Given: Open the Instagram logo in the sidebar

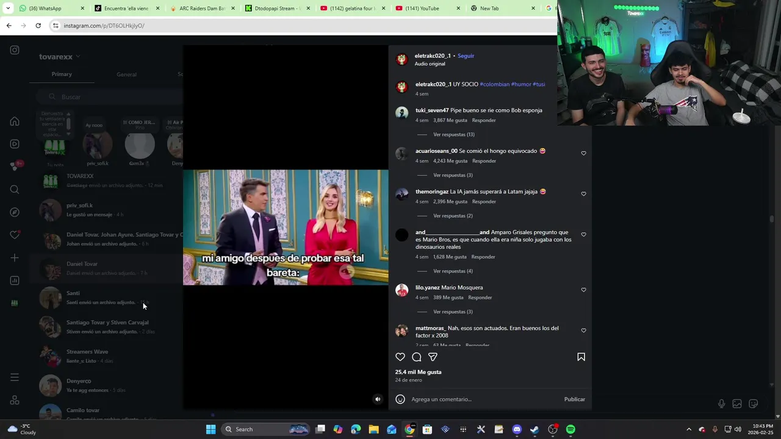Looking at the screenshot, I should click(x=15, y=50).
